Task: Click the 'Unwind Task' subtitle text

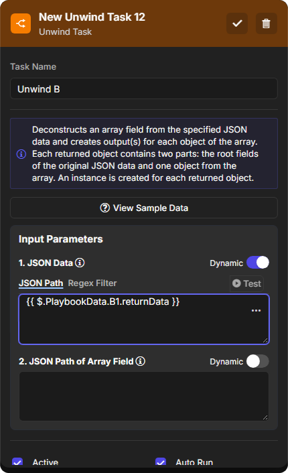Action: point(65,31)
